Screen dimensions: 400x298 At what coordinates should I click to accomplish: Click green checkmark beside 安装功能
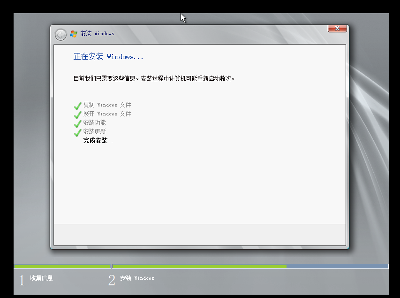pyautogui.click(x=78, y=123)
